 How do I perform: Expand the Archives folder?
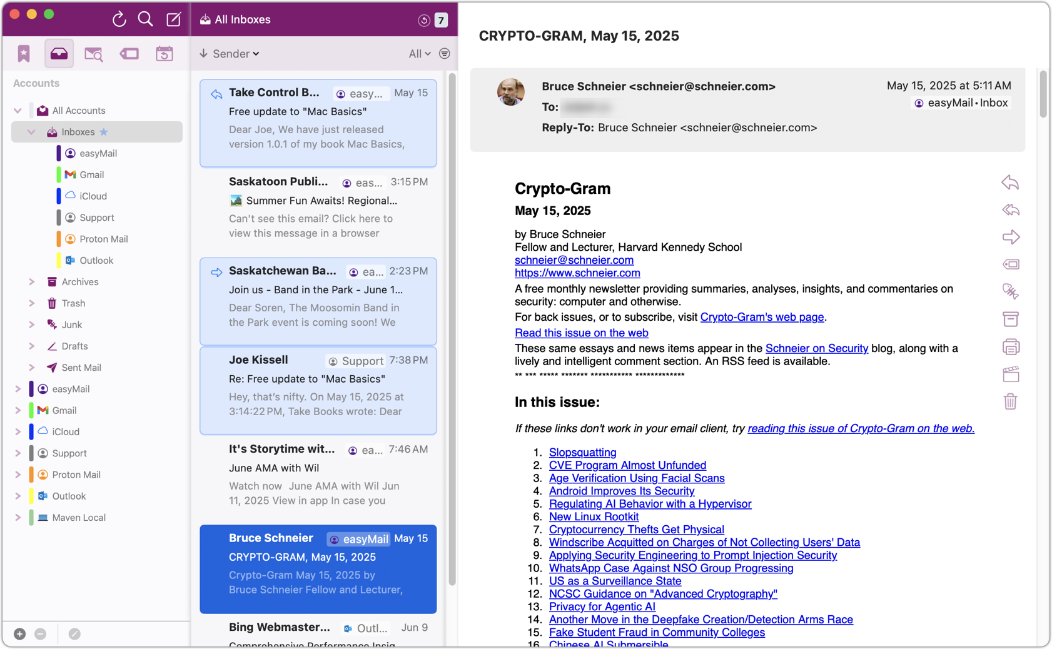(31, 282)
